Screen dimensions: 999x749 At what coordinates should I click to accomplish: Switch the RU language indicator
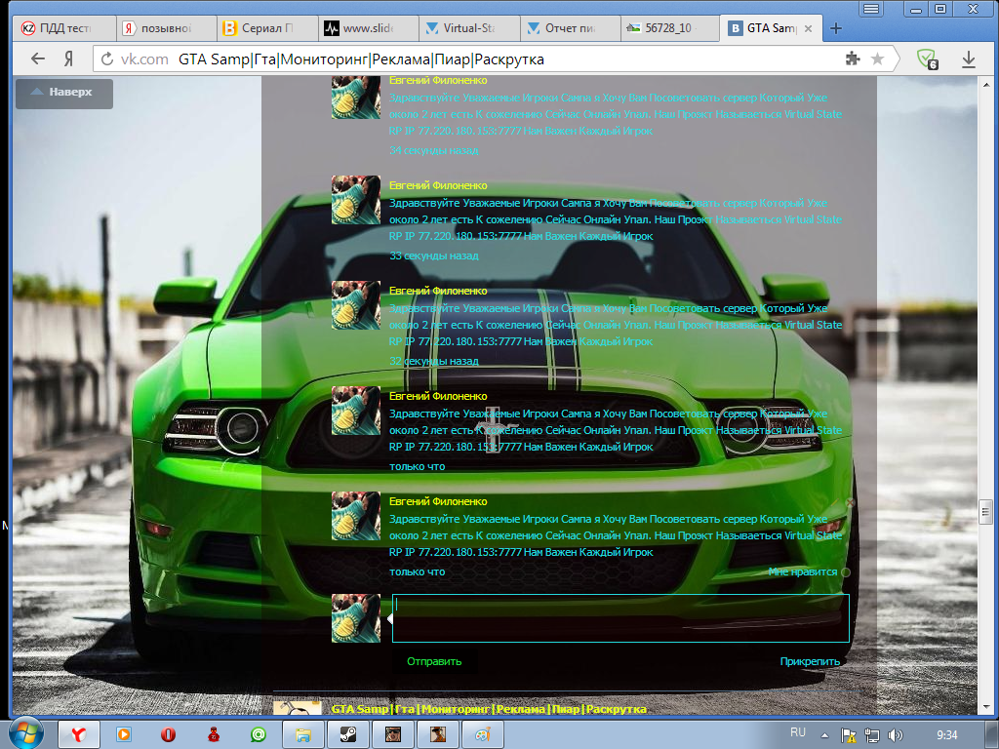point(798,732)
